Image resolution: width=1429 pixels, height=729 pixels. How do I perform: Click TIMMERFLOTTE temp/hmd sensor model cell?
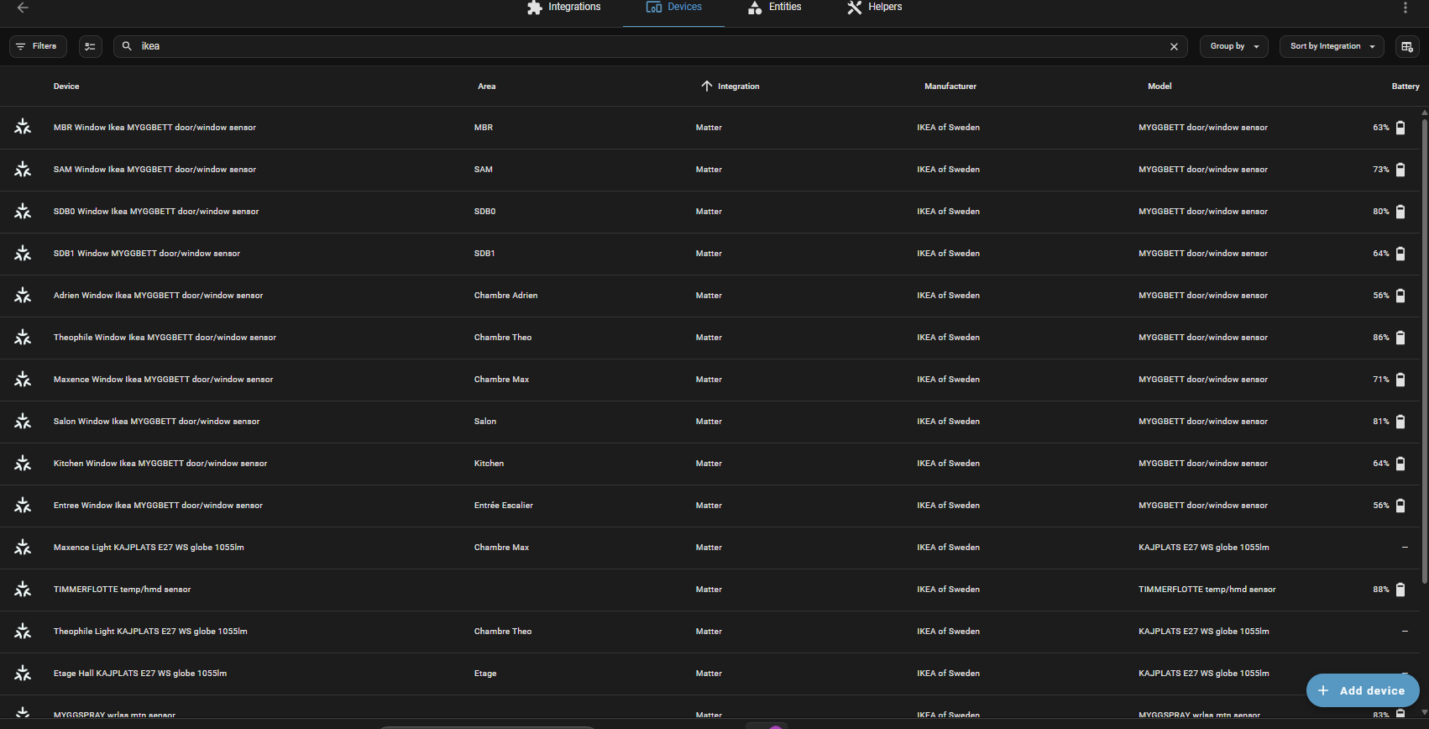[x=1207, y=590]
